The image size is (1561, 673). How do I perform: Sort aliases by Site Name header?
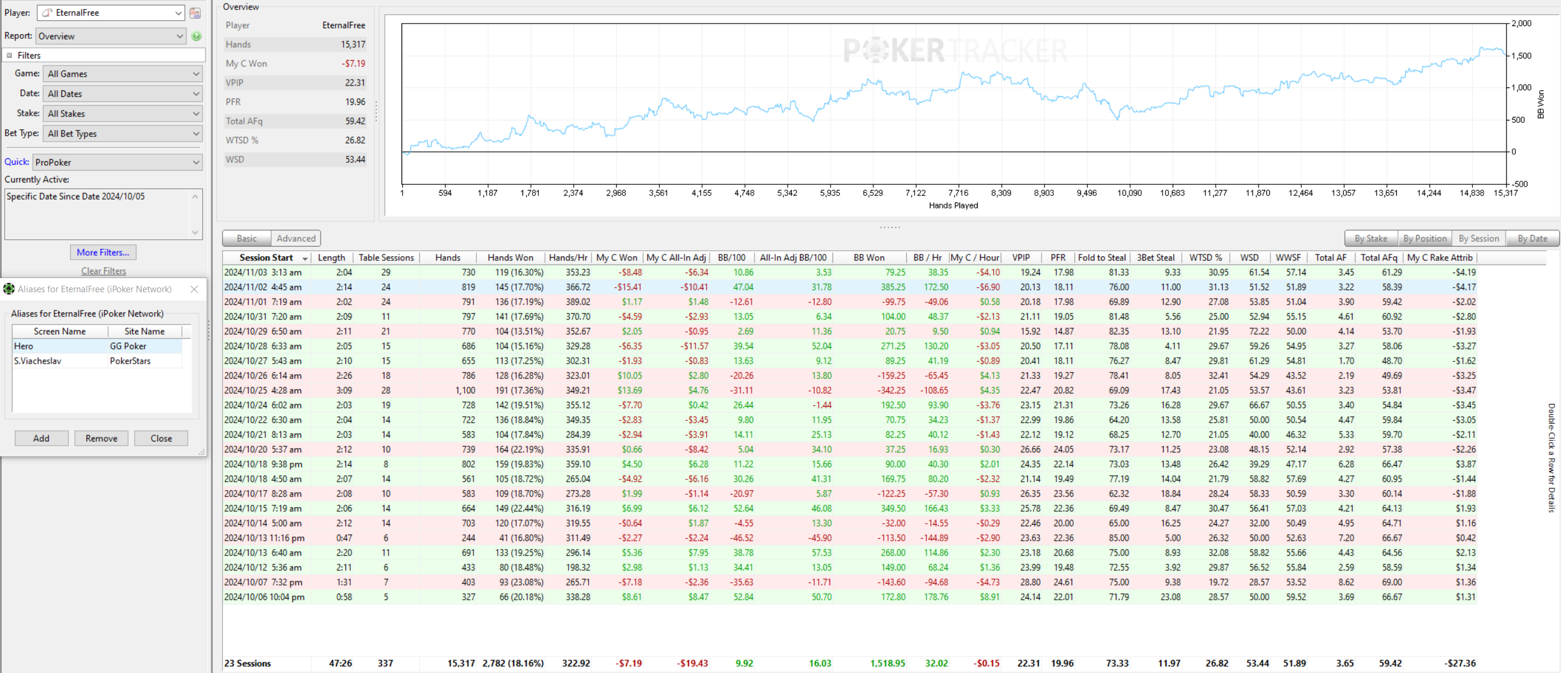point(145,331)
